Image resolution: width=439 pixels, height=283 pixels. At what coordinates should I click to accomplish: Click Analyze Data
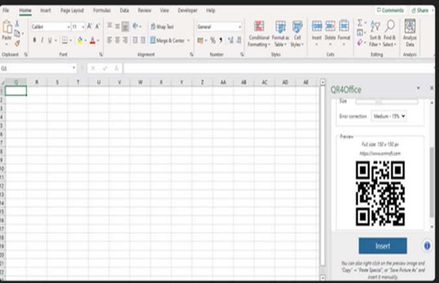[410, 33]
